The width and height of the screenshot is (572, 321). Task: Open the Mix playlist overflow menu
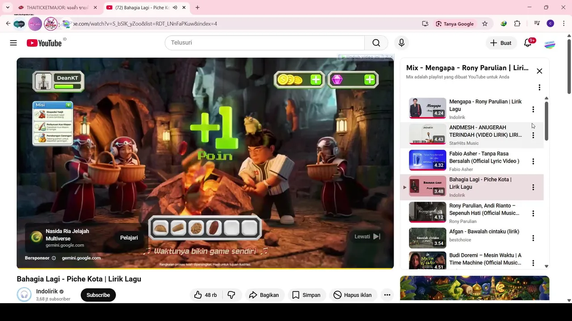[539, 87]
